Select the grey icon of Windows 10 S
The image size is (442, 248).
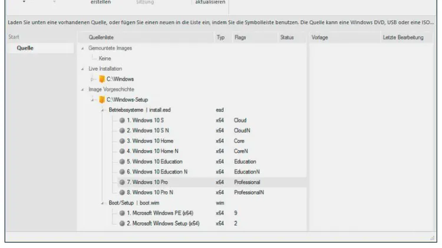coord(122,120)
